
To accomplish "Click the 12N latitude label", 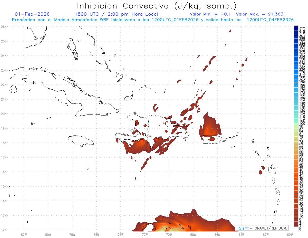I will [x=4, y=230].
